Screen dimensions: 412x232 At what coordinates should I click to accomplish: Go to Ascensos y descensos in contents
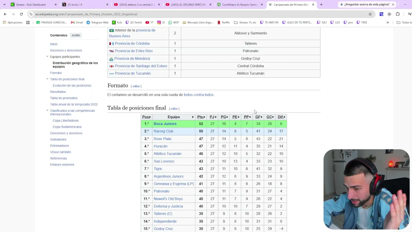point(66,50)
